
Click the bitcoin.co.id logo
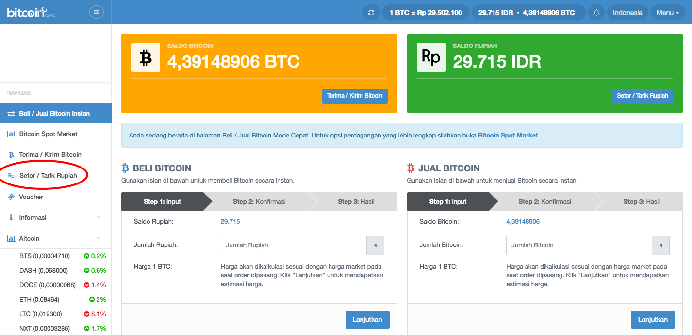[32, 12]
